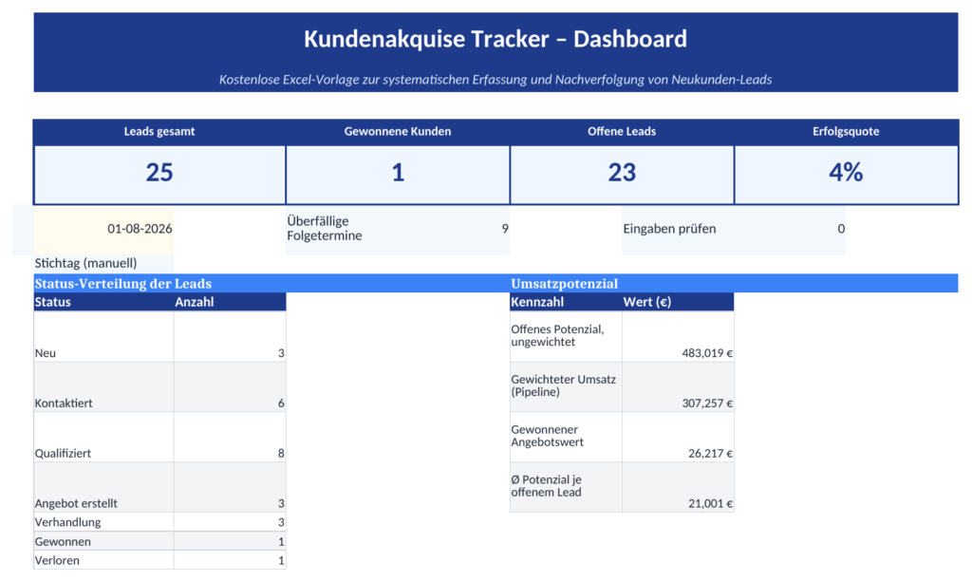Click the Qualifiziert status row label

(63, 453)
